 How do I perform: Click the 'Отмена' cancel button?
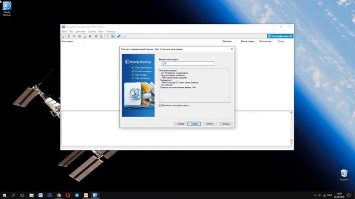210,124
